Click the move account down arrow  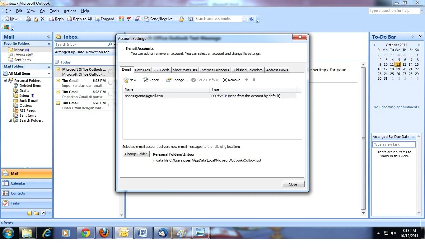coord(254,80)
